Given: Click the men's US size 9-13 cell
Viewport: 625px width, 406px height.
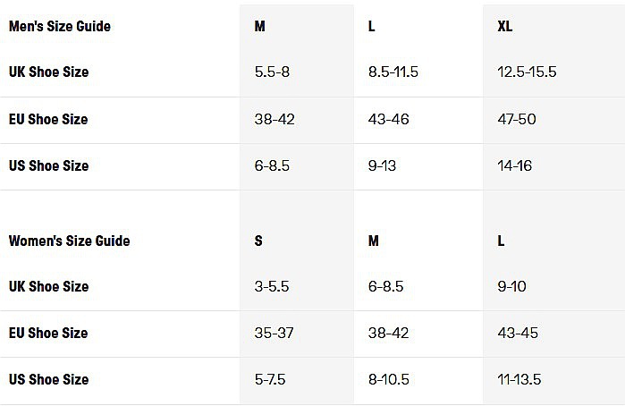Looking at the screenshot, I should 382,165.
